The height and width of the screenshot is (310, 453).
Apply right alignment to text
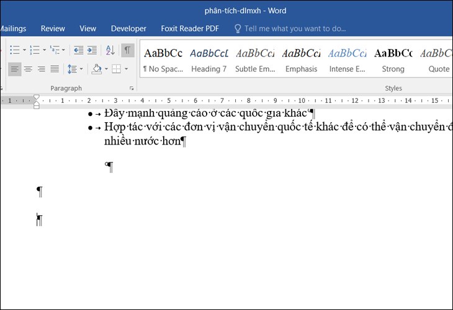pyautogui.click(x=41, y=69)
